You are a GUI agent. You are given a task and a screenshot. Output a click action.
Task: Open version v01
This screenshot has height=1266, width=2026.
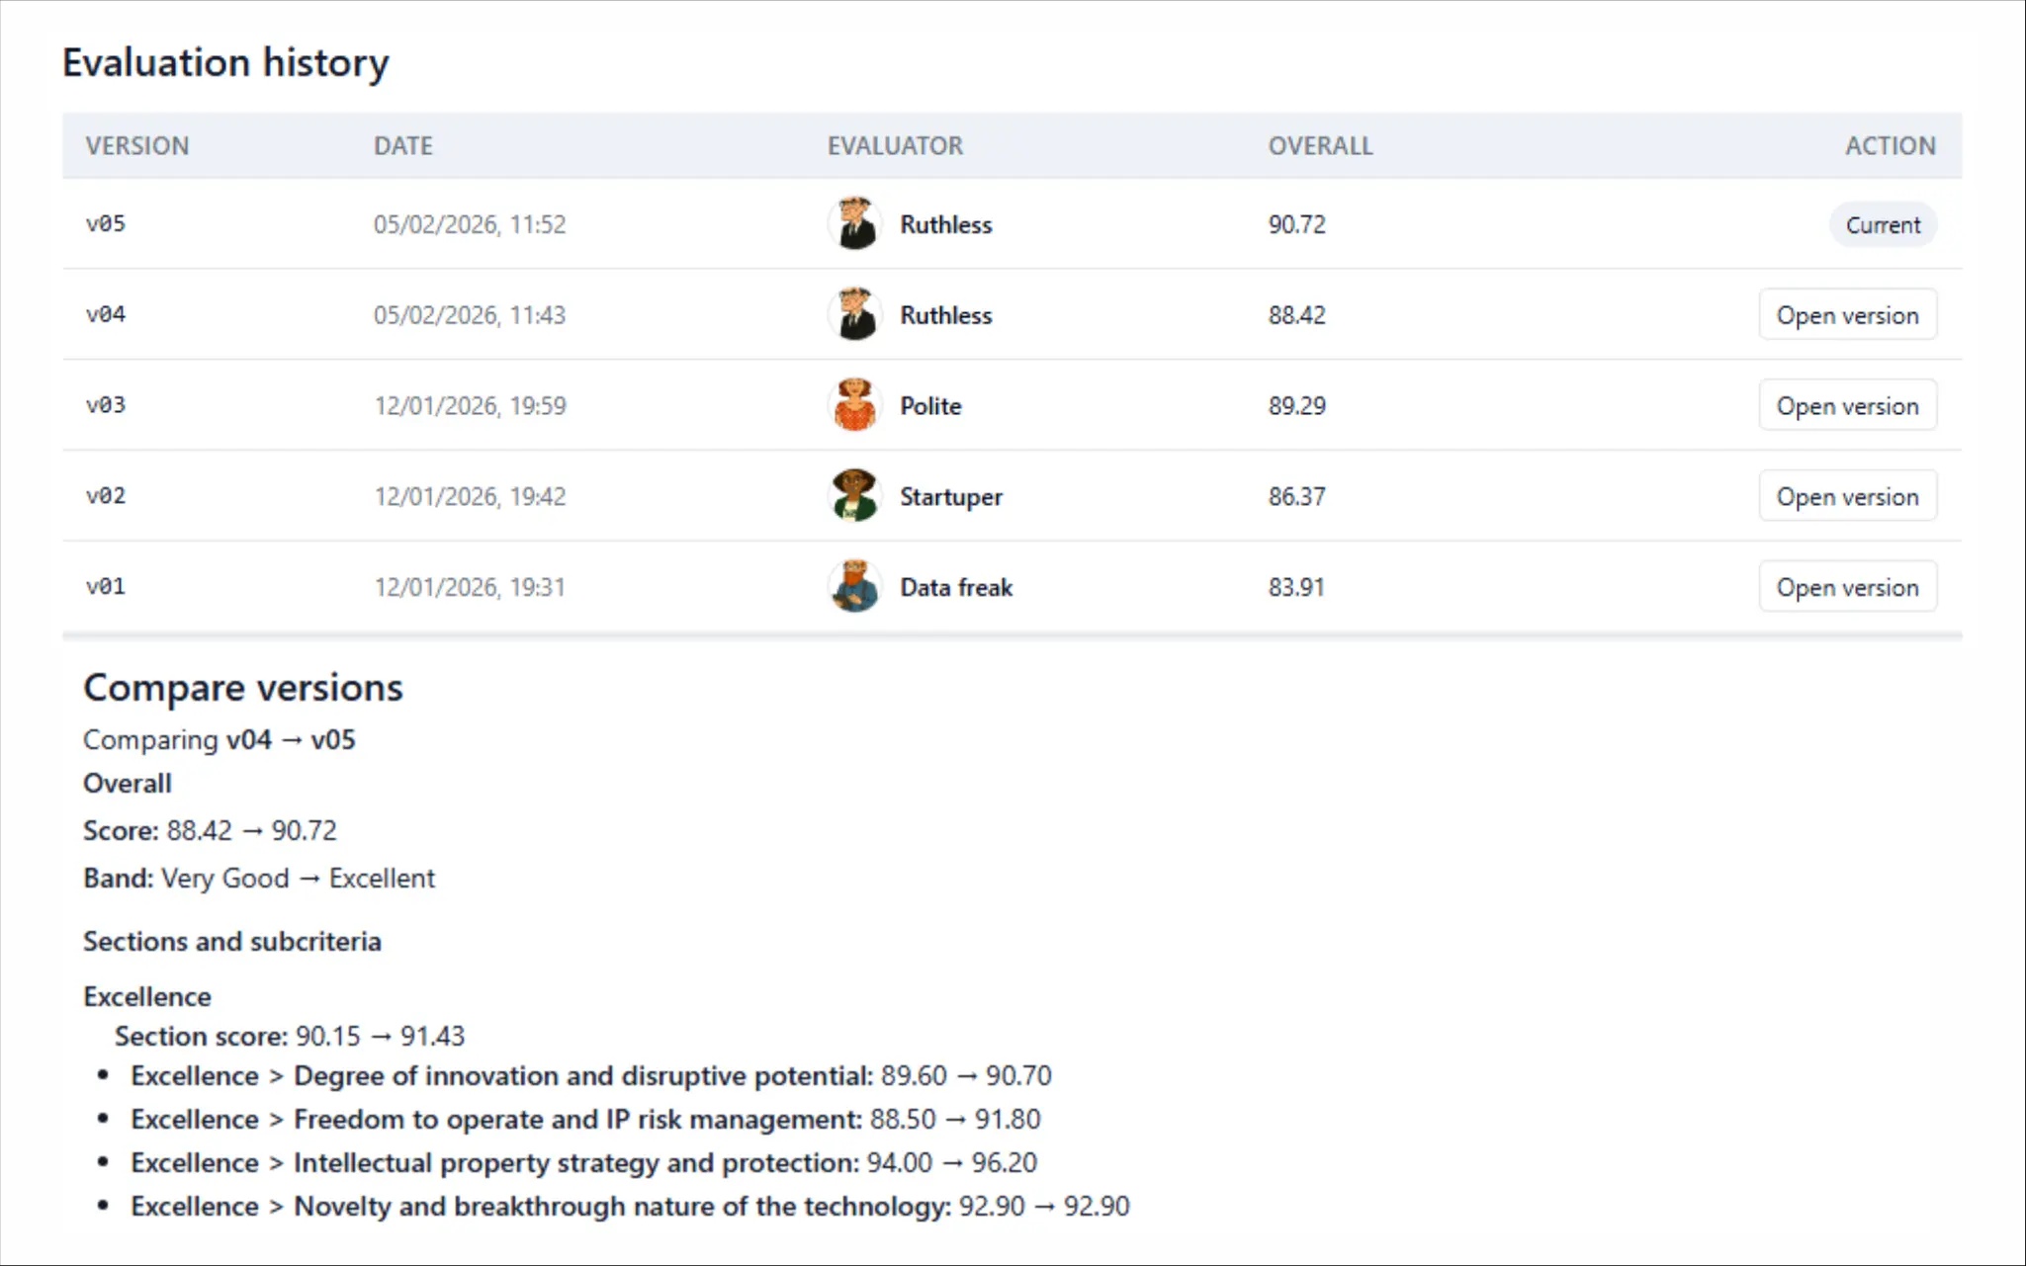[x=1847, y=588]
